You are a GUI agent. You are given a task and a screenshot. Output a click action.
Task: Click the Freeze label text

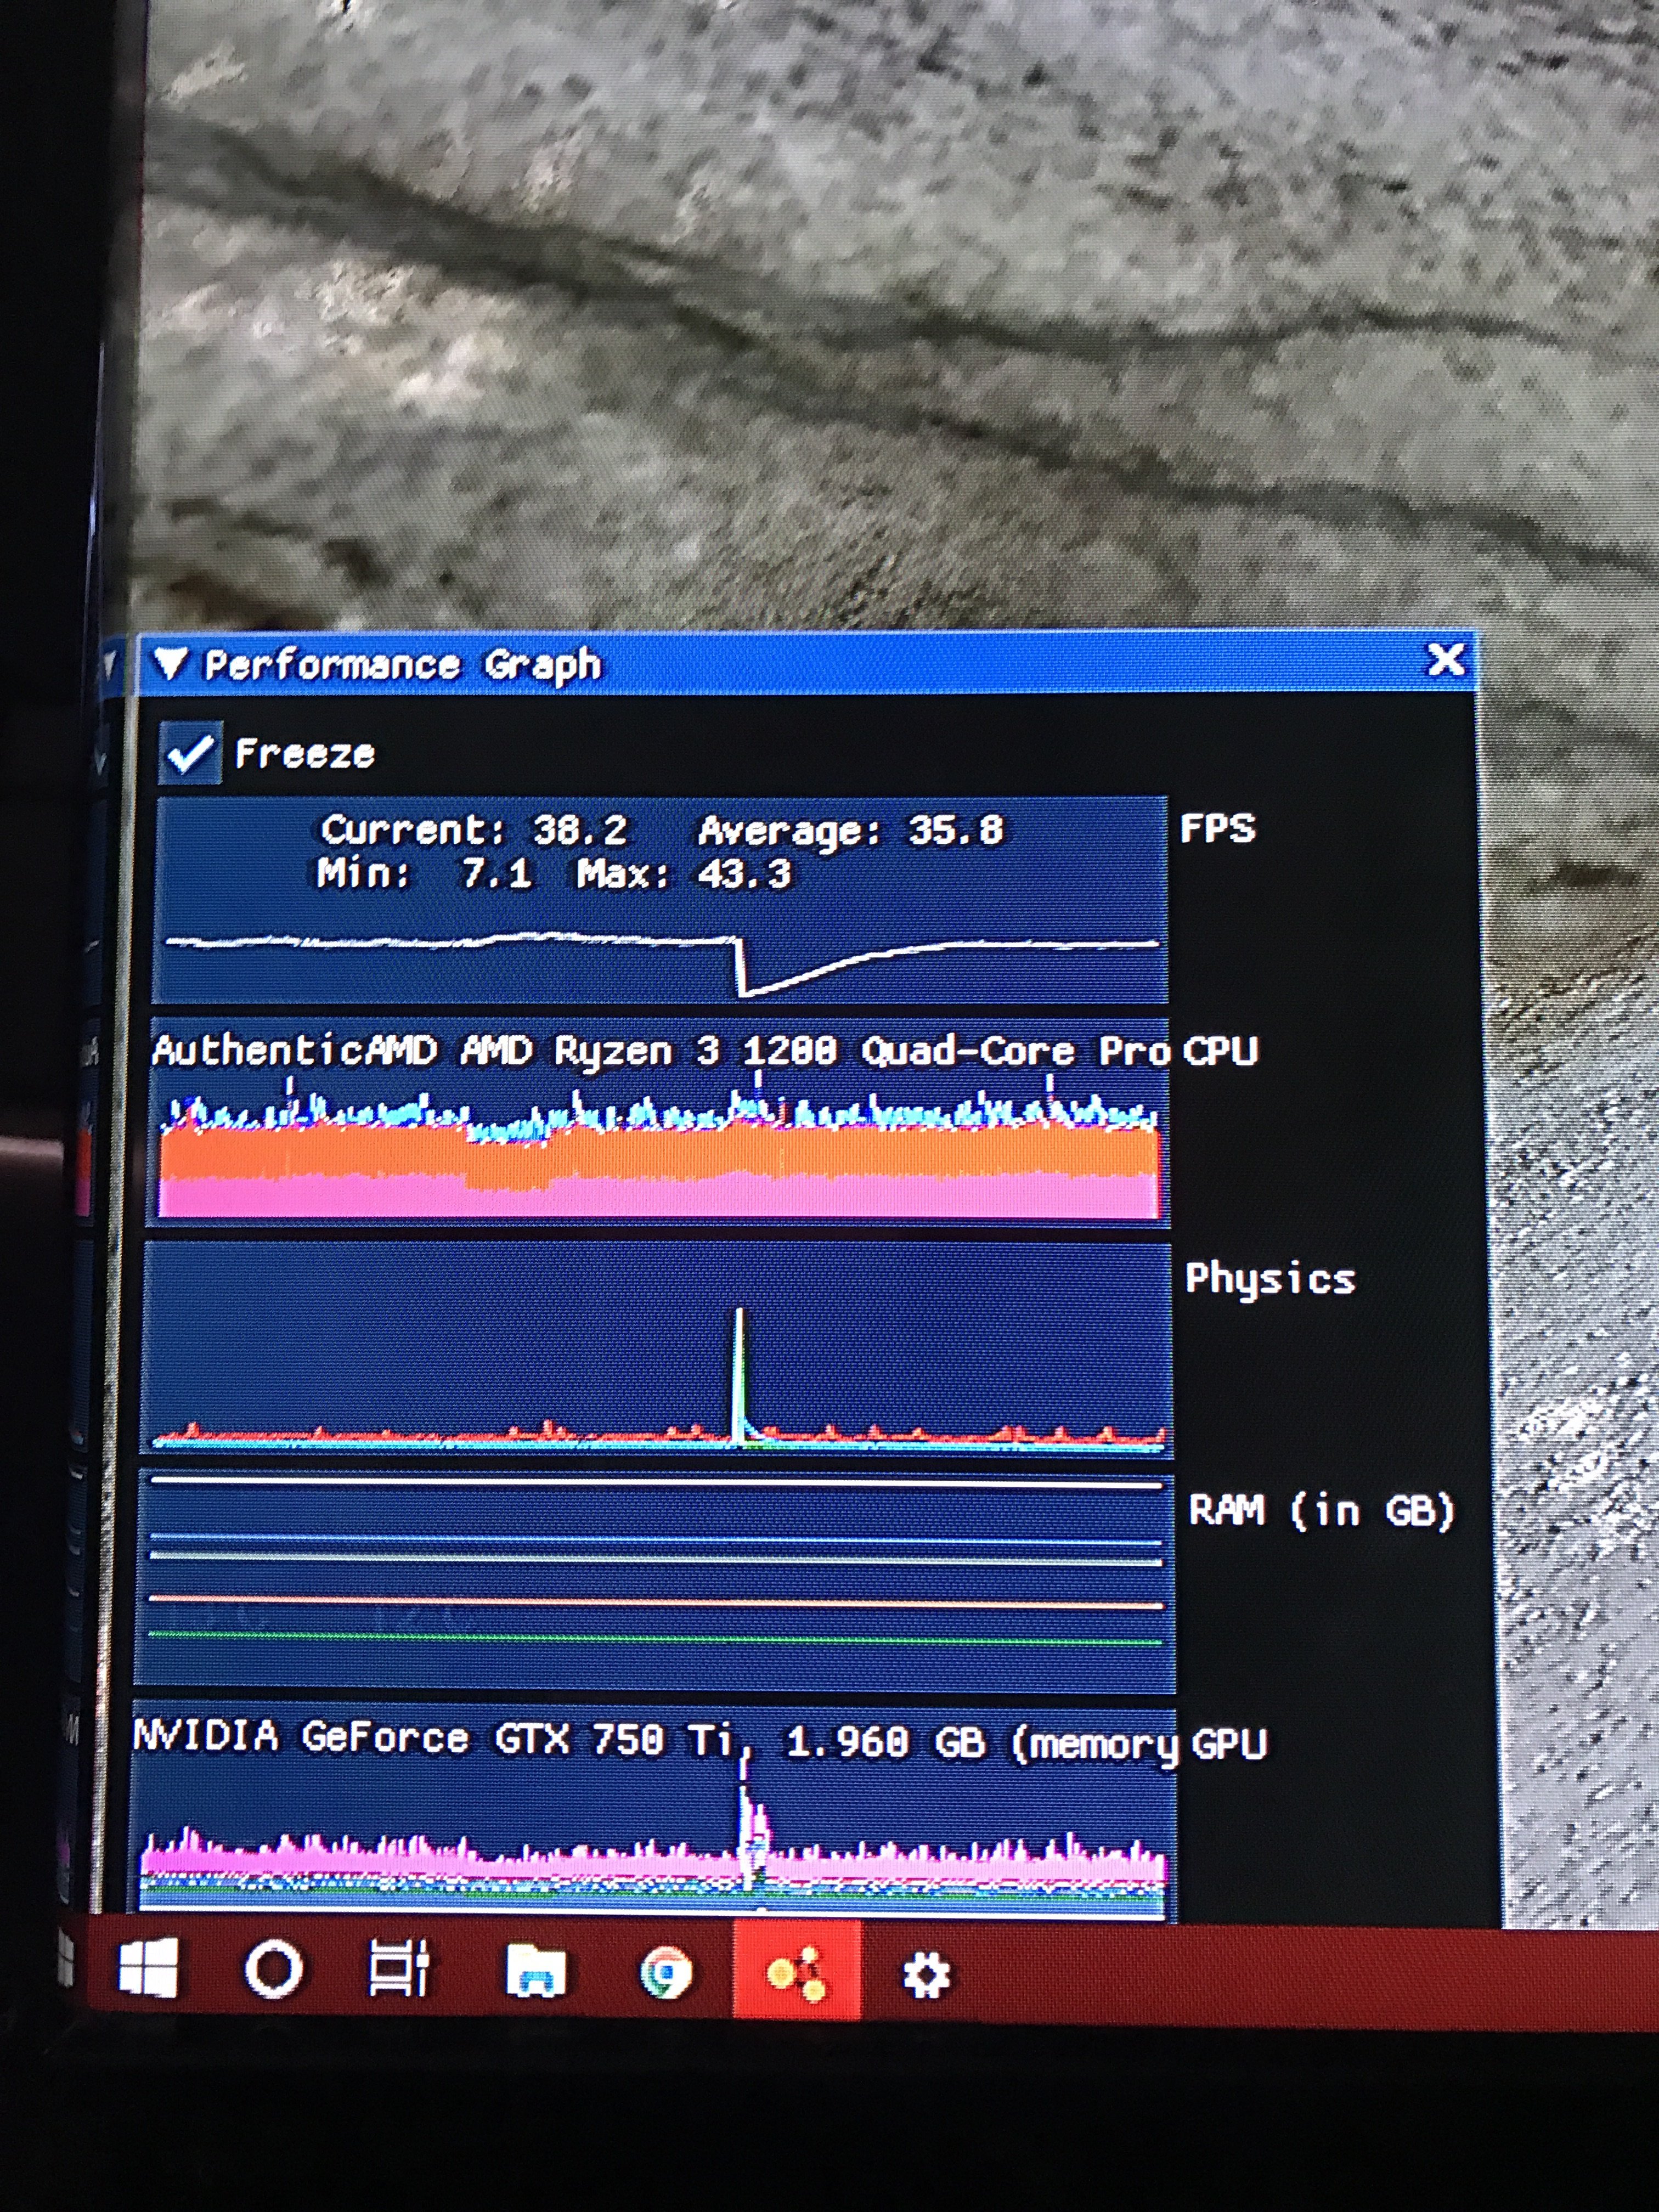(x=305, y=753)
